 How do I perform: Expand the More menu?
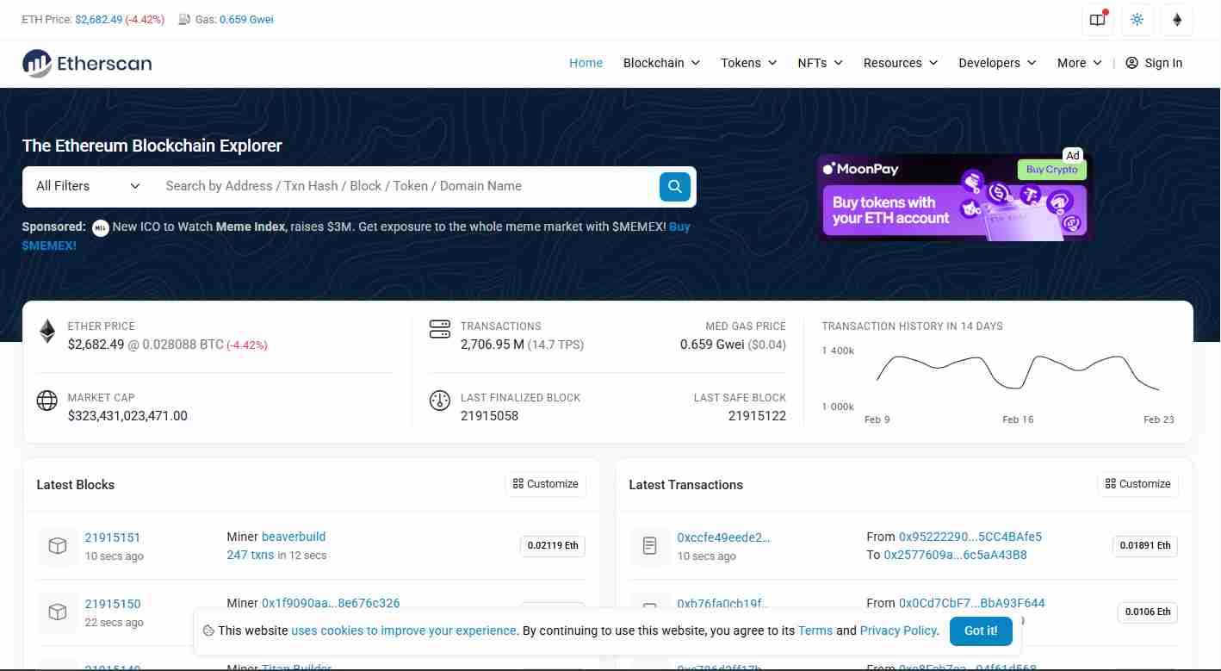[x=1079, y=63]
